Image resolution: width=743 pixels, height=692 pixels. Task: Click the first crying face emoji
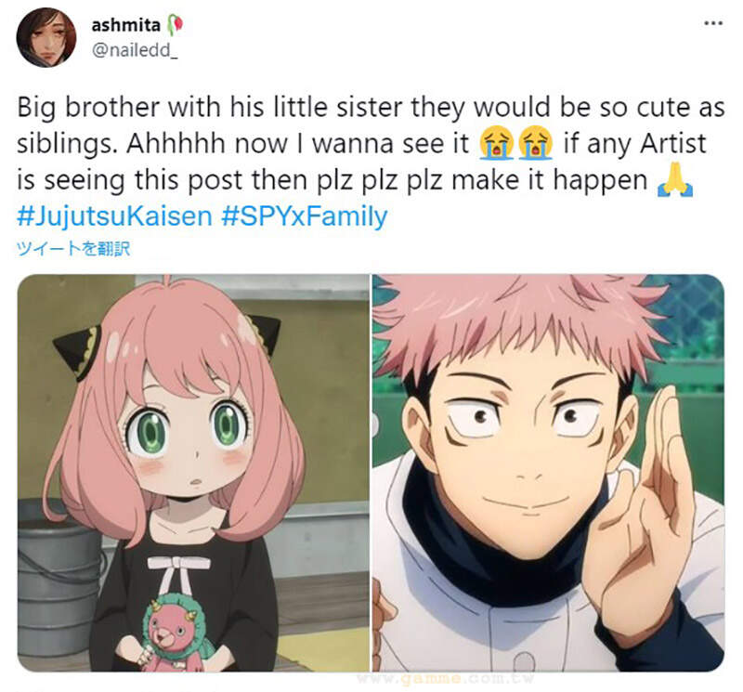pyautogui.click(x=496, y=143)
